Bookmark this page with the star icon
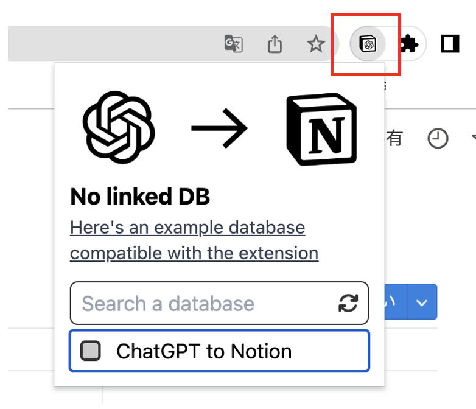The image size is (476, 409). pos(316,44)
